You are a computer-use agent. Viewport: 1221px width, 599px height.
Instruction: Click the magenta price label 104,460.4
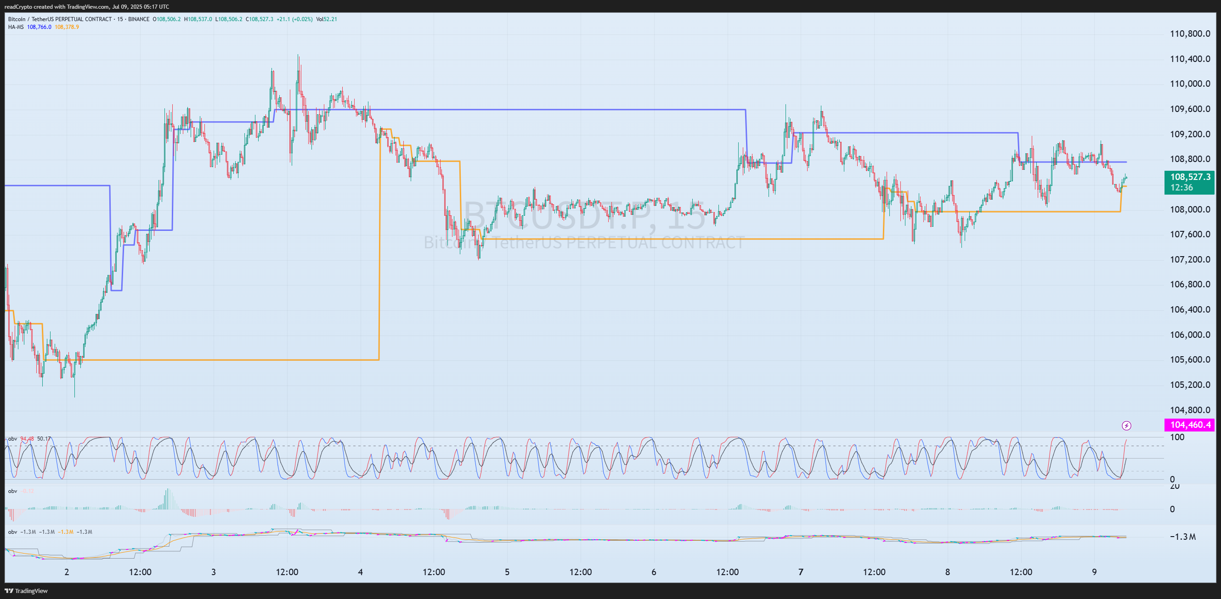(x=1189, y=425)
